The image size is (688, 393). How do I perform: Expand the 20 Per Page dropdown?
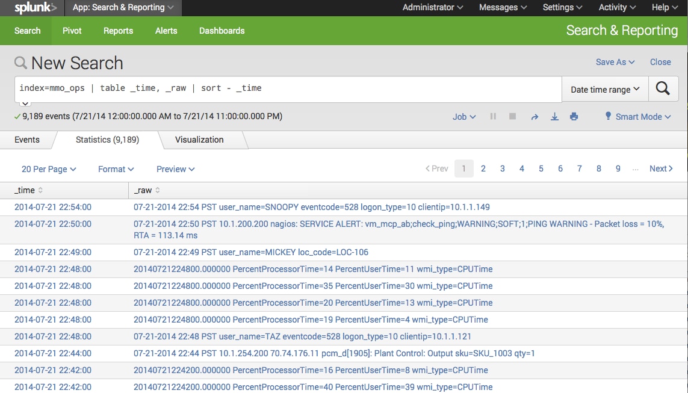(49, 169)
